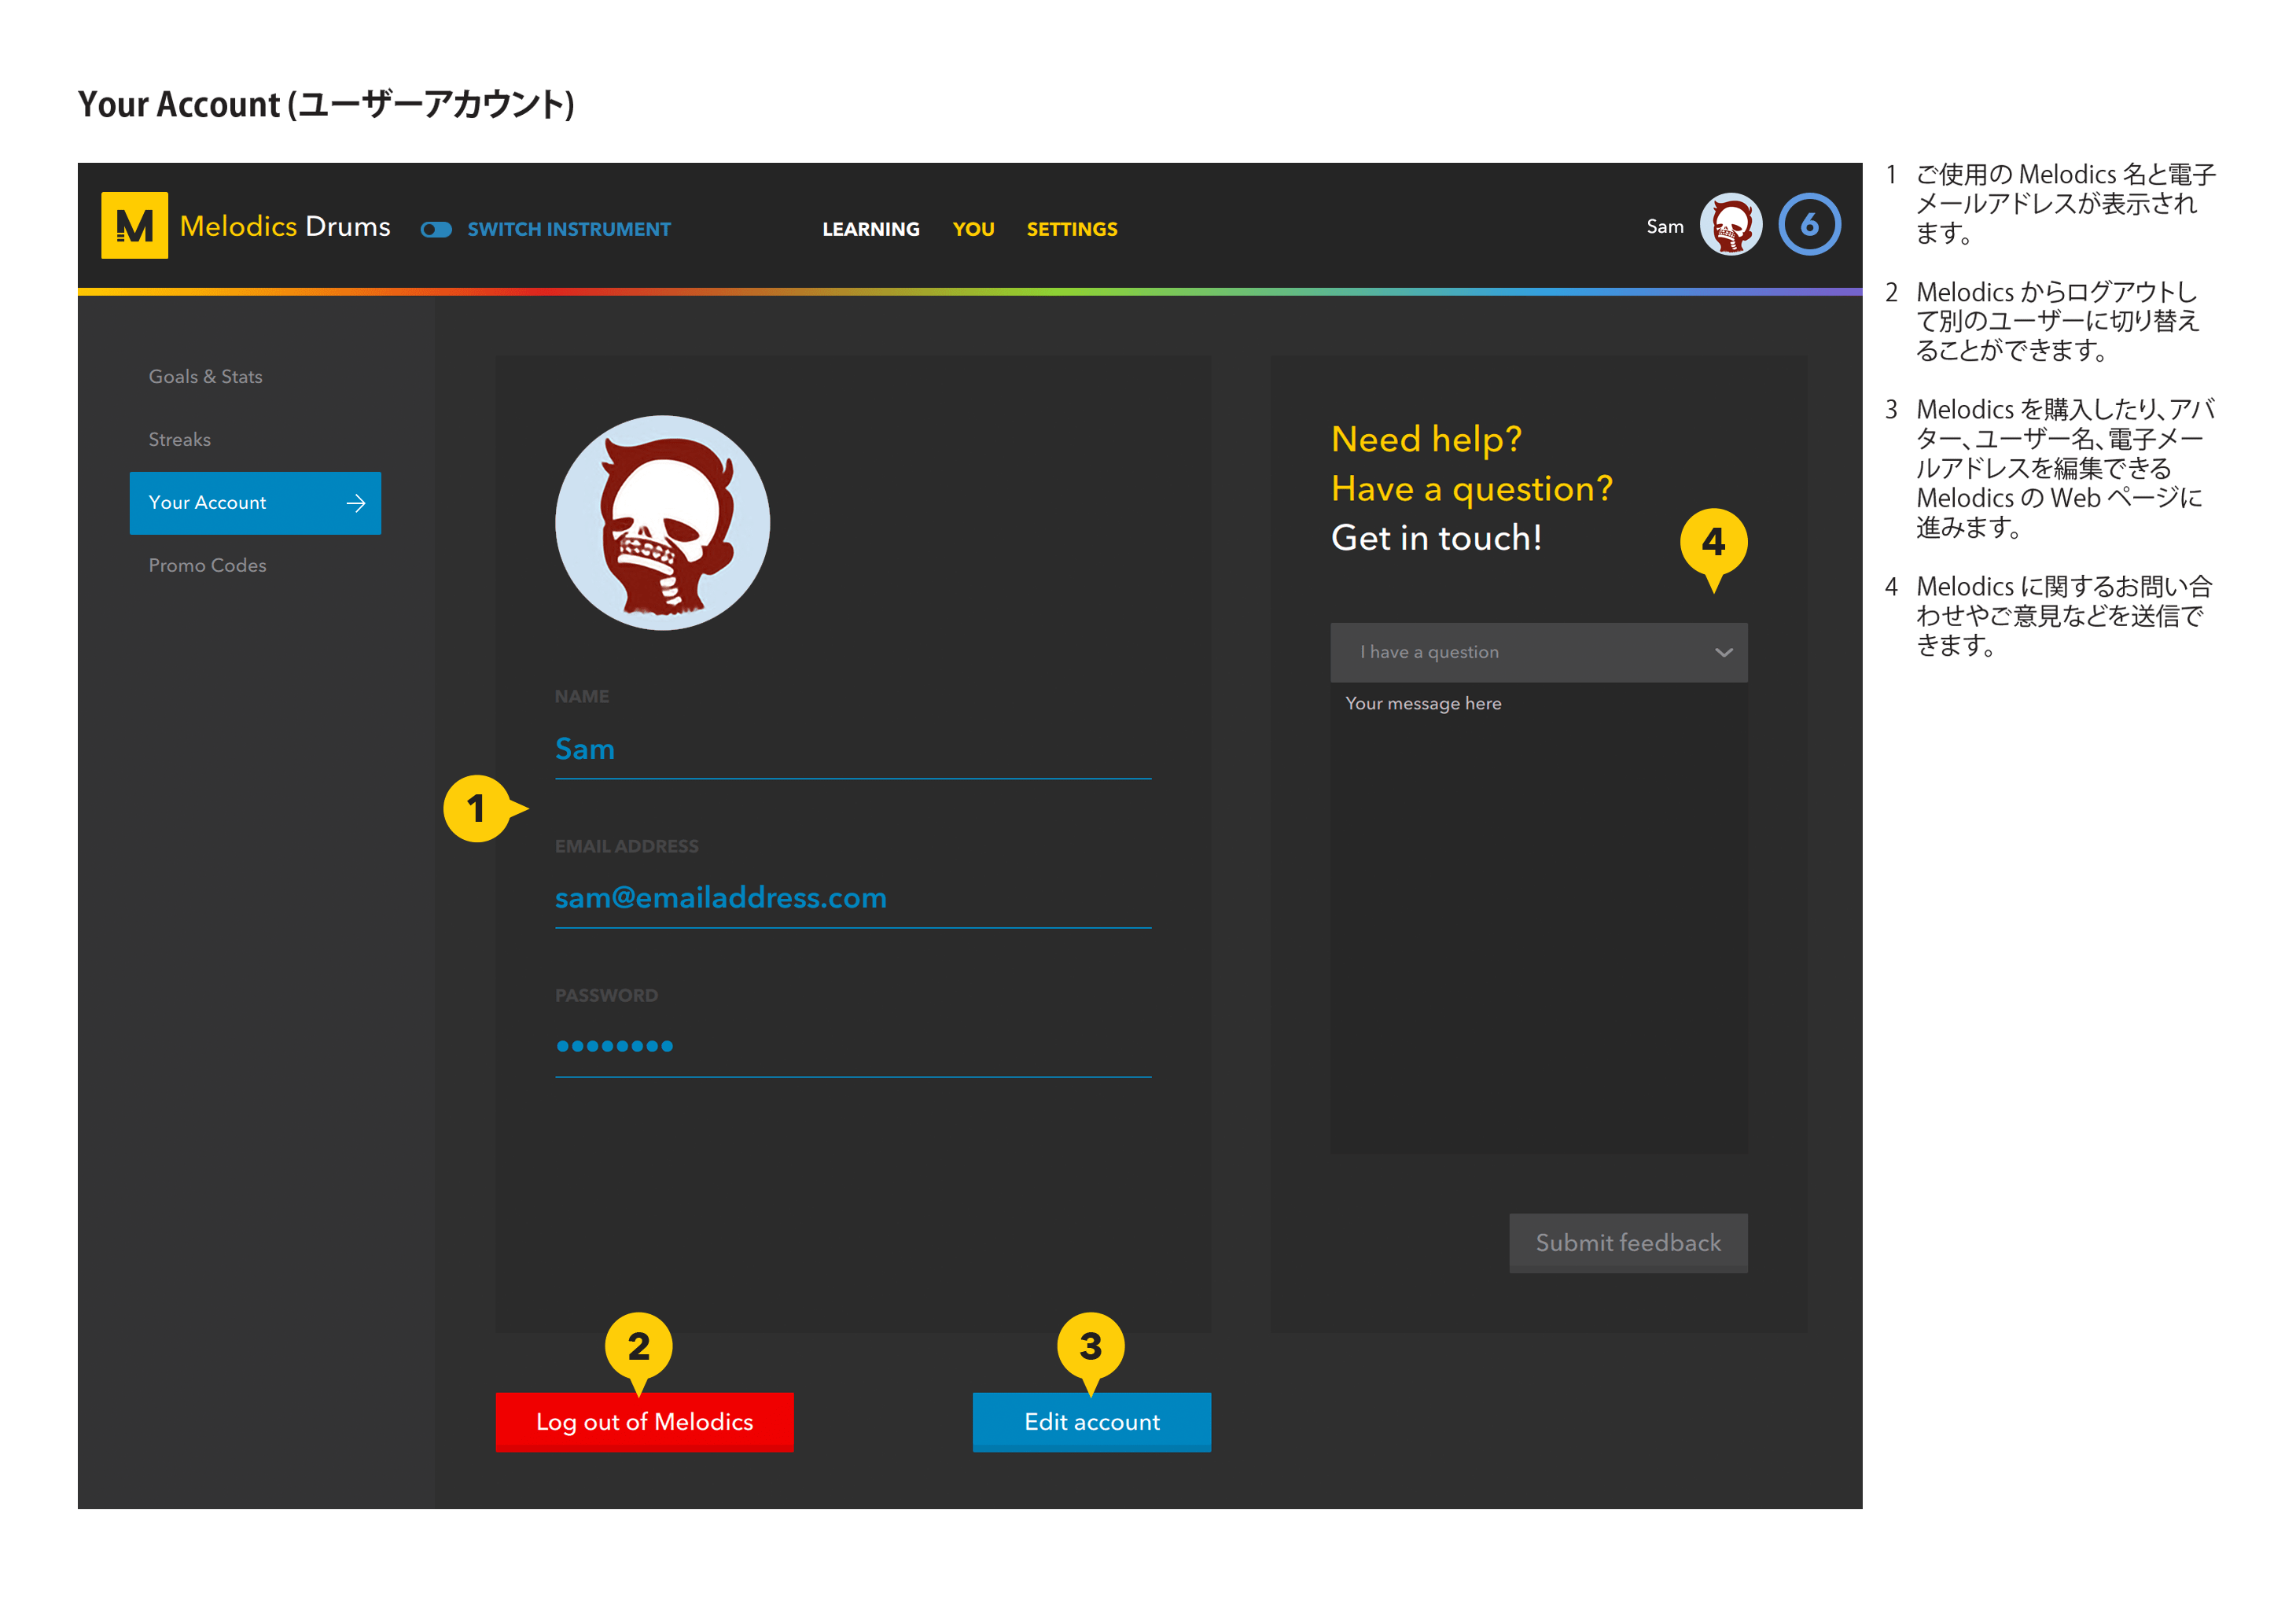Open the 'I have a question' dropdown
2296x1624 pixels.
[1538, 652]
